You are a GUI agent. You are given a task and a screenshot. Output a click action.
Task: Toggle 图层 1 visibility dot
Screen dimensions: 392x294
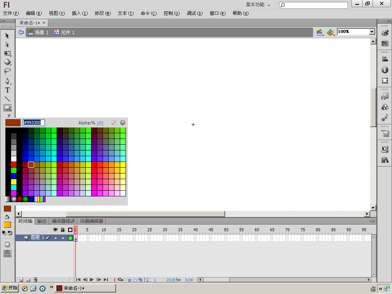tap(56, 238)
